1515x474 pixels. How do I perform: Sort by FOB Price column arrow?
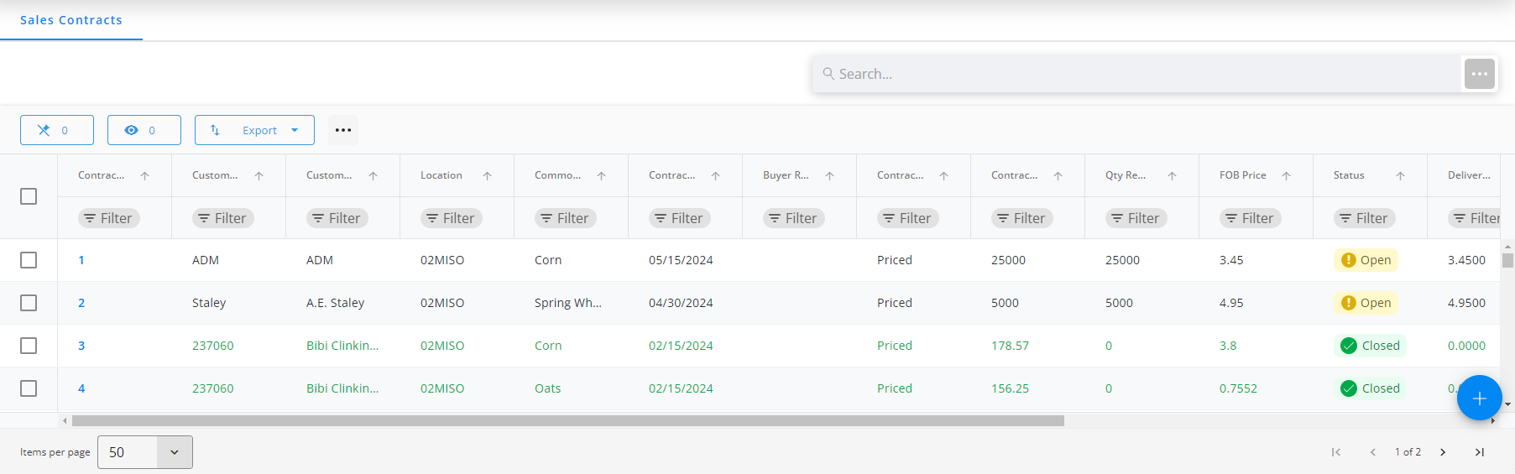pyautogui.click(x=1287, y=175)
